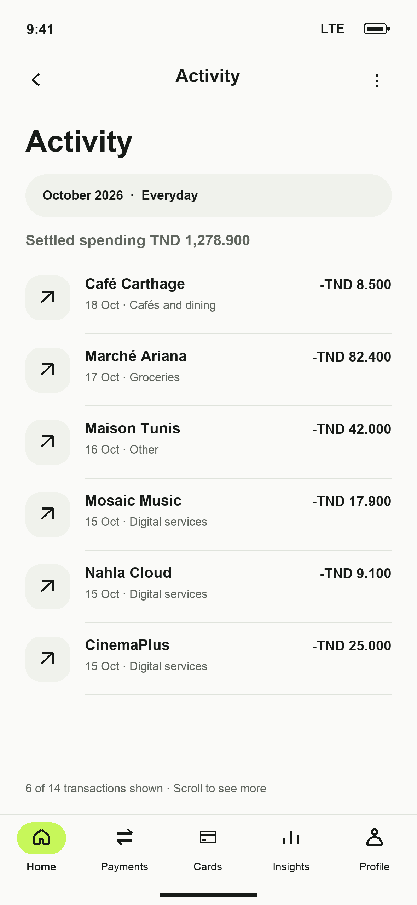The image size is (417, 905).
Task: Tap the Scroll to see more text
Action: (x=220, y=789)
